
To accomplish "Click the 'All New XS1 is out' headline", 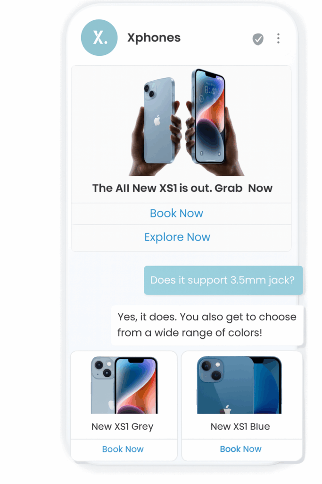I will pyautogui.click(x=182, y=188).
